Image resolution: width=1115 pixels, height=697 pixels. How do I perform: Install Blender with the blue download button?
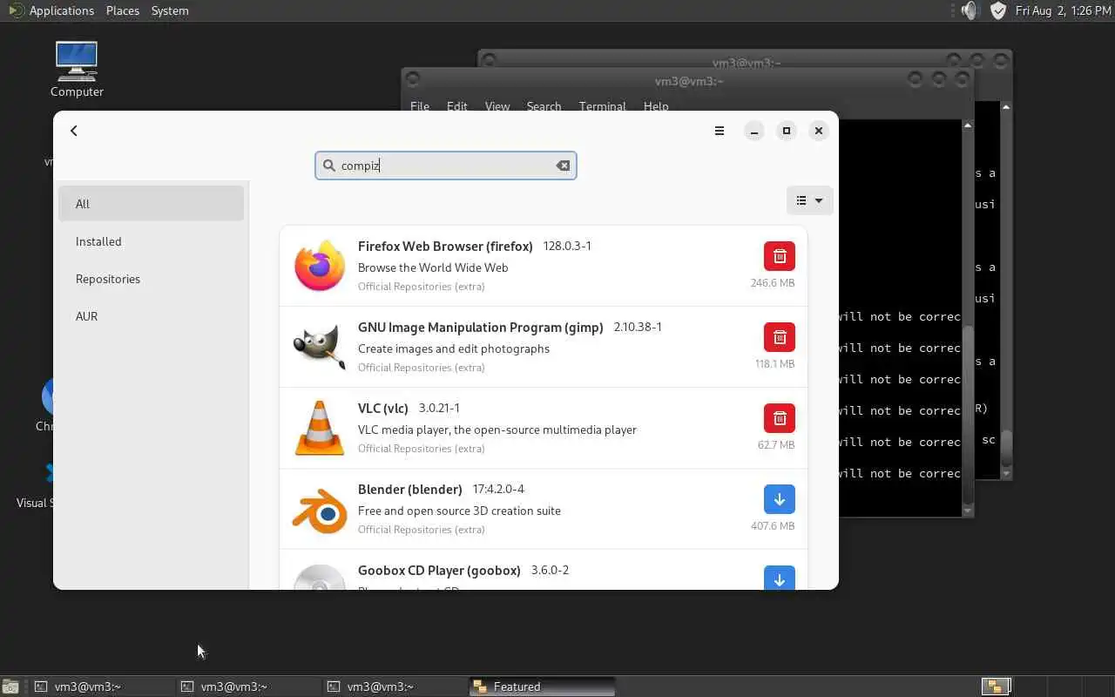(780, 499)
